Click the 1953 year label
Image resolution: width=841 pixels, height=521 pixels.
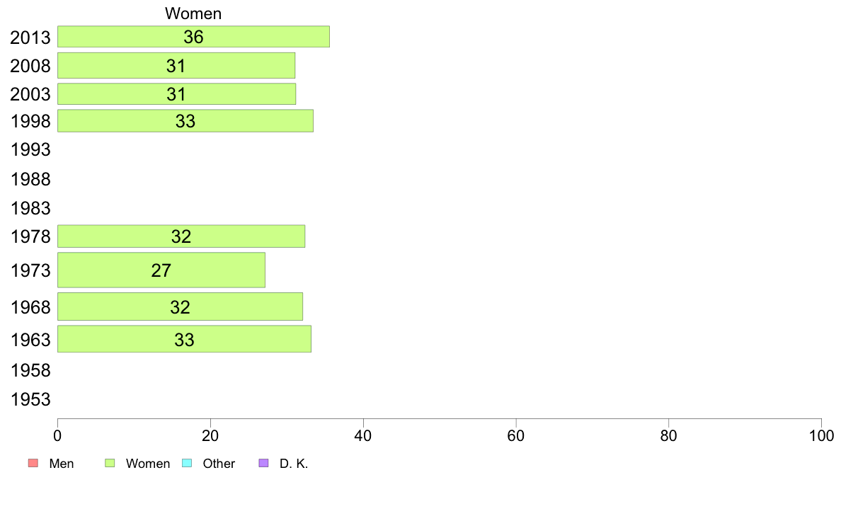point(30,399)
